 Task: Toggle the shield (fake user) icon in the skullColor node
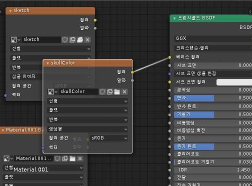[102, 91]
